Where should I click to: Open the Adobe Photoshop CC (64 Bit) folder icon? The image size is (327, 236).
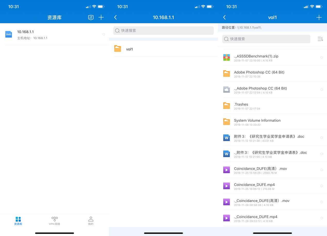tap(226, 73)
